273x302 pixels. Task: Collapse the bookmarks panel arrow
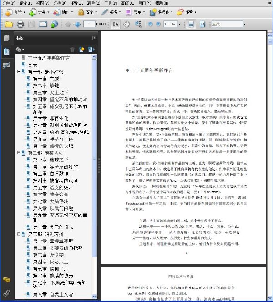pos(94,38)
